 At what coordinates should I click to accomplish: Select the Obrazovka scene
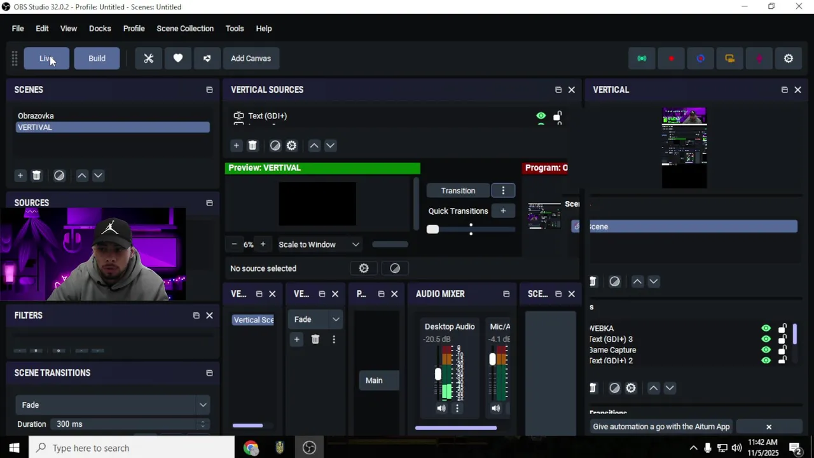coord(113,116)
